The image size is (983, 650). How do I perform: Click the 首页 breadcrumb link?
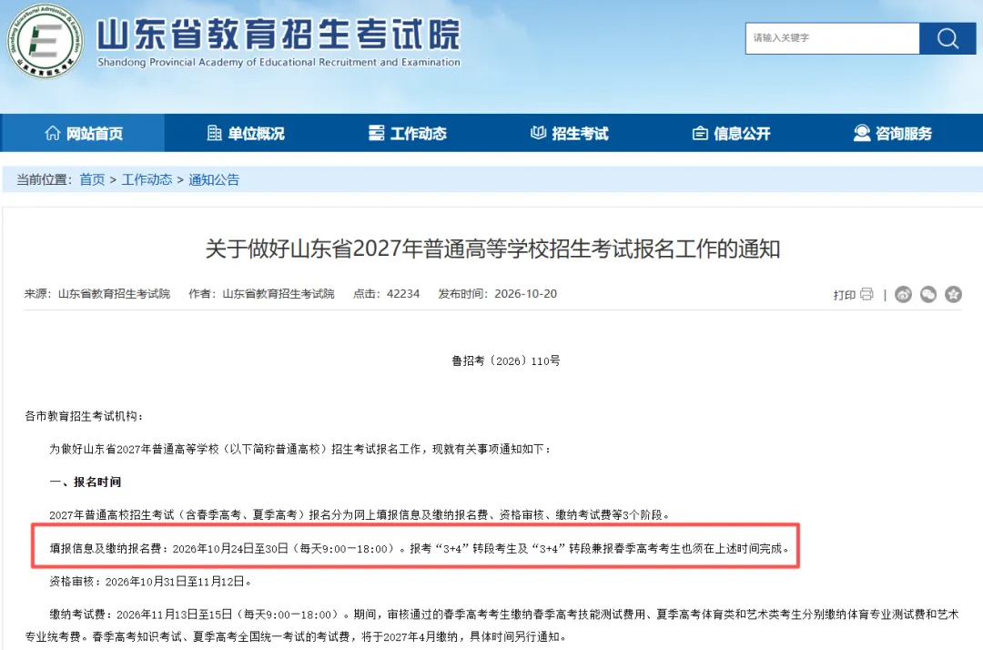point(92,180)
